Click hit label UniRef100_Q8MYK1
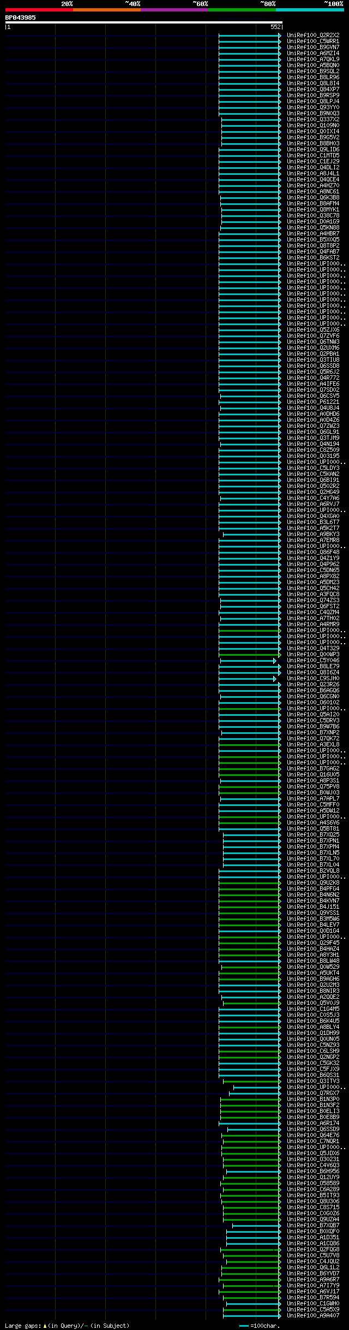 coord(313,210)
